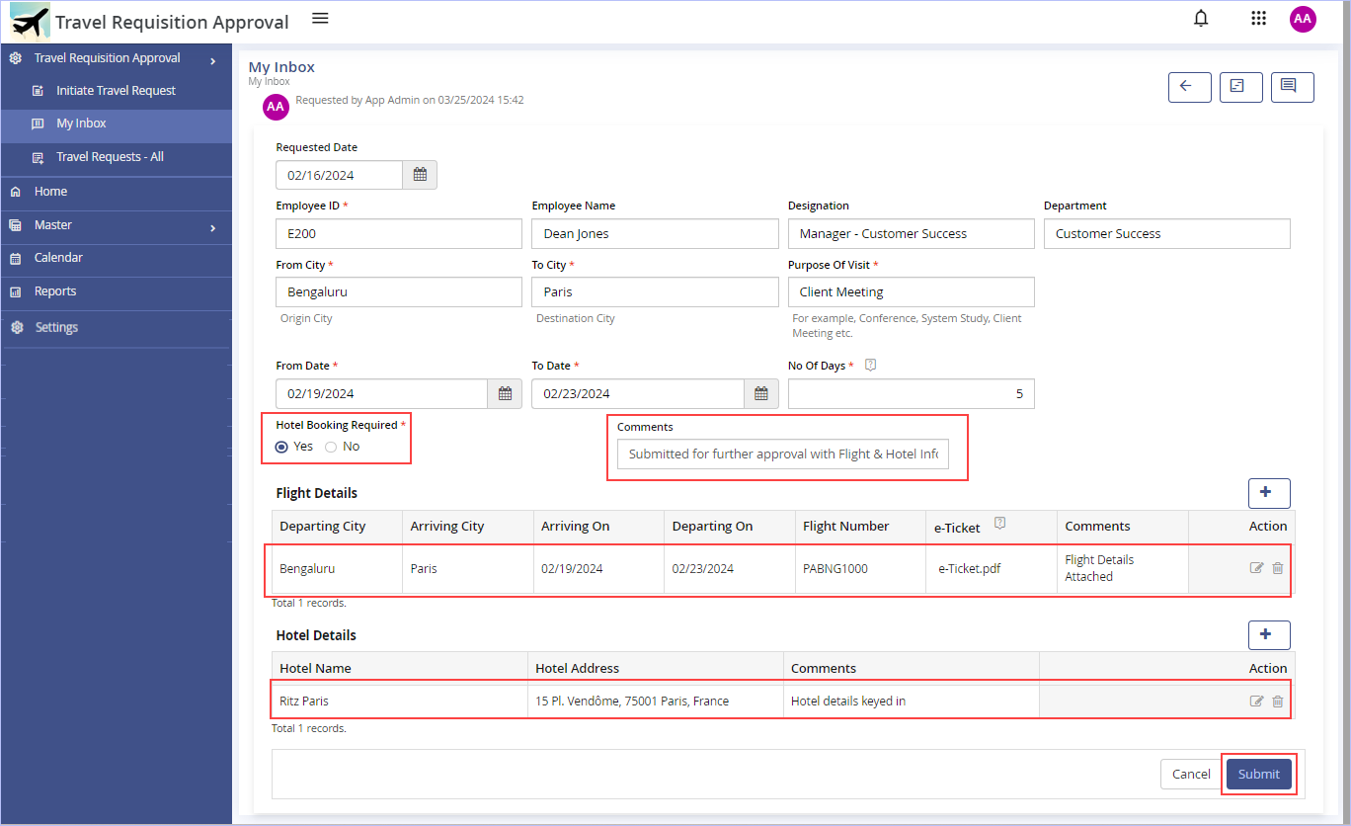The height and width of the screenshot is (826, 1351).
Task: Click the back arrow button
Action: (1189, 87)
